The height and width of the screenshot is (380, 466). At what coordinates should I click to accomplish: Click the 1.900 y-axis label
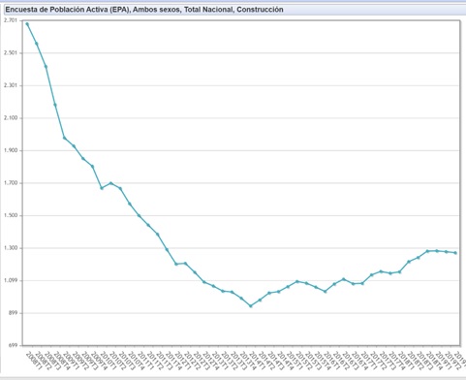pos(10,150)
